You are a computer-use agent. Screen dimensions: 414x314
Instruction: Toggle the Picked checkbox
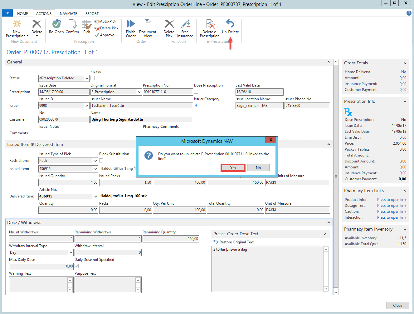point(93,78)
